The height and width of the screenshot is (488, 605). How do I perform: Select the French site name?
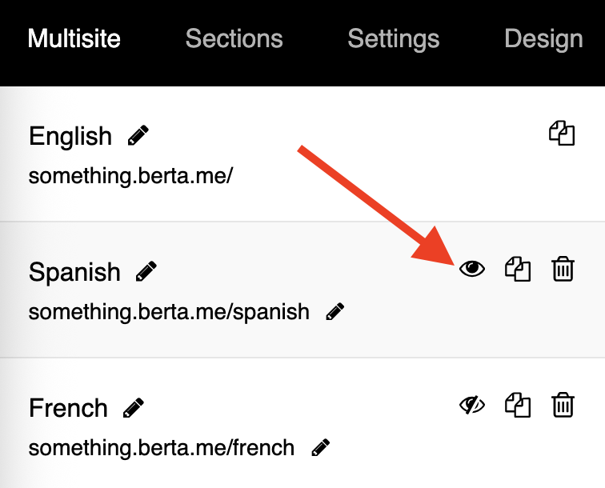(x=68, y=408)
